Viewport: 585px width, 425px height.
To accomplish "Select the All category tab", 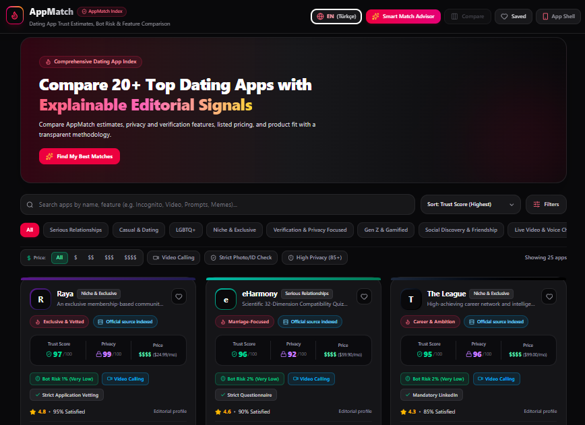I will [x=30, y=230].
